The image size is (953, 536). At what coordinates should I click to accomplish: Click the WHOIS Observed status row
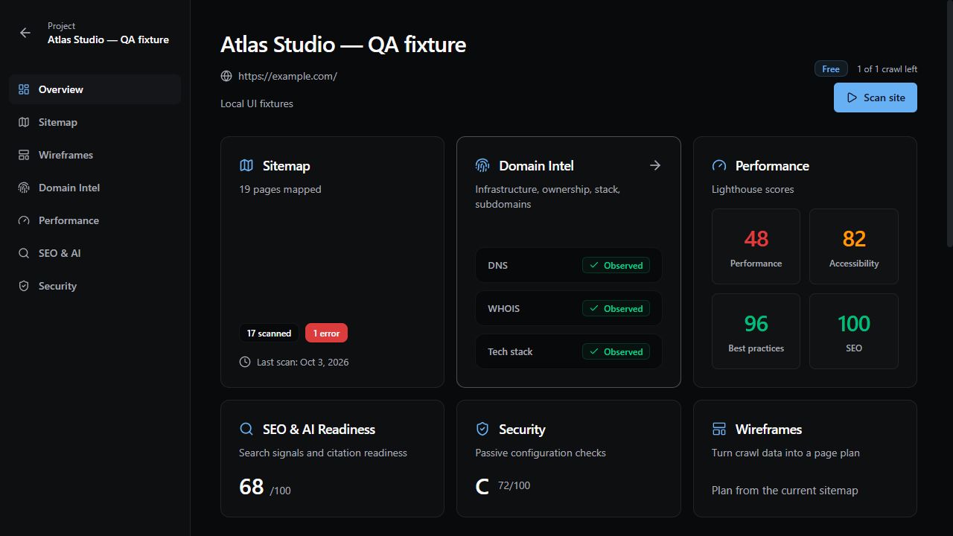pos(569,308)
